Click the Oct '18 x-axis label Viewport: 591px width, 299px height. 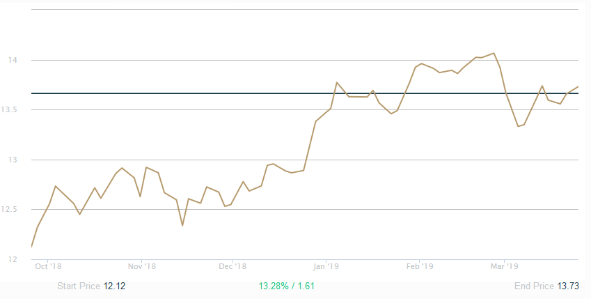point(49,266)
